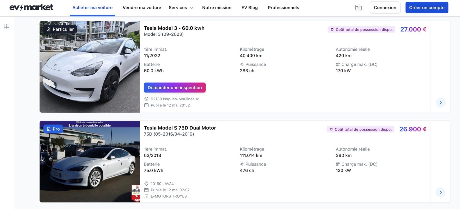This screenshot has height=209, width=460.
Task: Go to Vendre ma voiture
Action: (142, 8)
